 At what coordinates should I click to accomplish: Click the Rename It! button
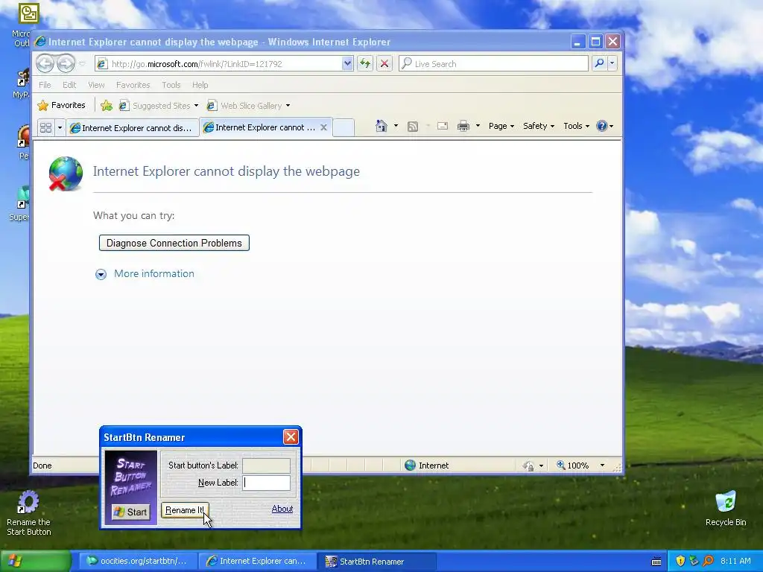pyautogui.click(x=185, y=510)
